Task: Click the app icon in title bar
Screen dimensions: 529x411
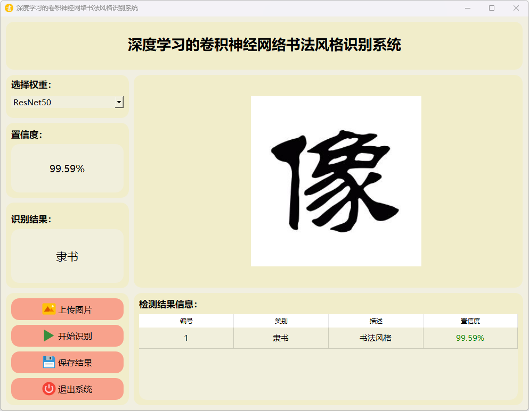Action: coord(9,8)
